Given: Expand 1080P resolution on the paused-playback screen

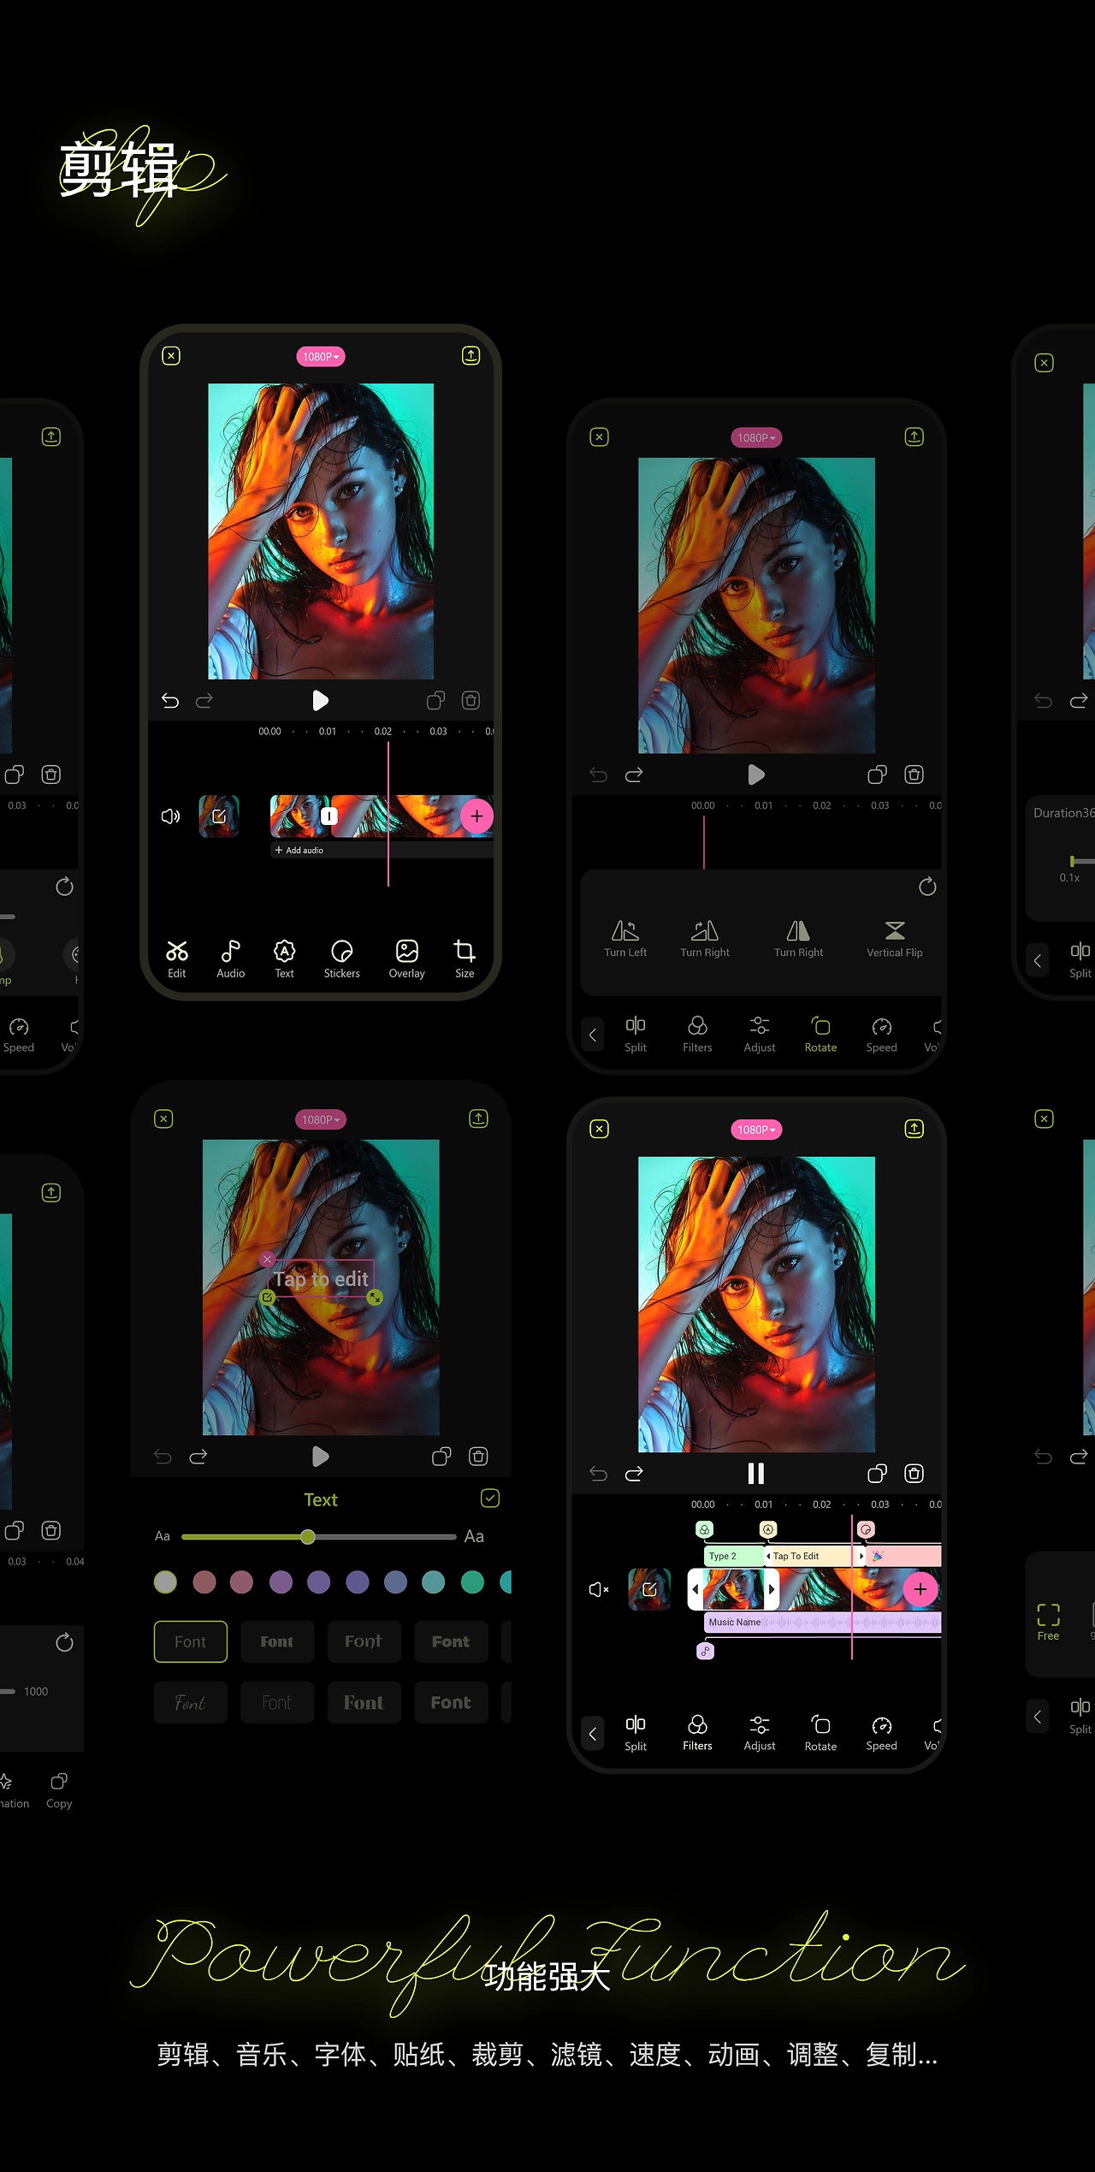Looking at the screenshot, I should pyautogui.click(x=756, y=1130).
